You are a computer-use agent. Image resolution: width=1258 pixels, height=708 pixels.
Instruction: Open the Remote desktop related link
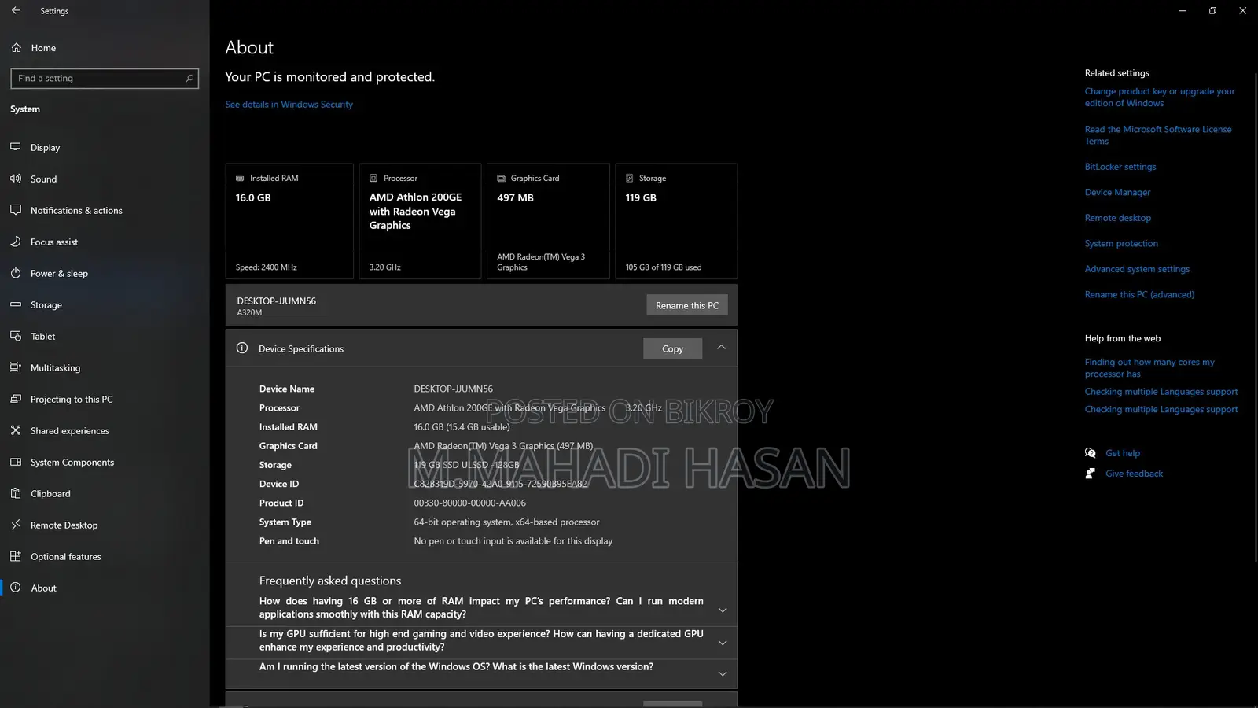pyautogui.click(x=1118, y=218)
